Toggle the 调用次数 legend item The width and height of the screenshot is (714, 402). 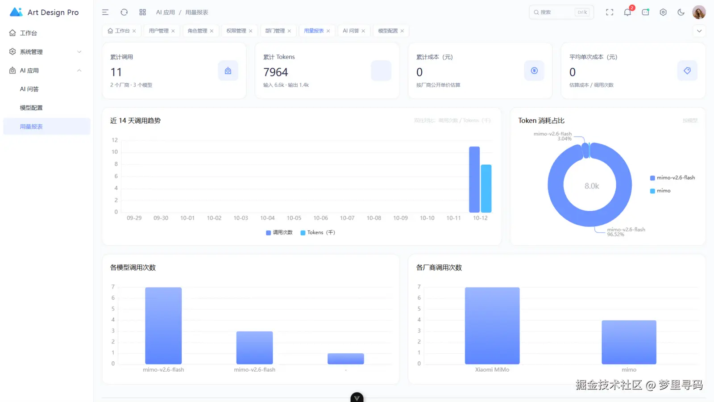click(279, 233)
